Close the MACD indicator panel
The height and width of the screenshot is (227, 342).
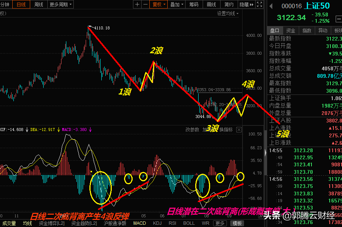click(239, 130)
